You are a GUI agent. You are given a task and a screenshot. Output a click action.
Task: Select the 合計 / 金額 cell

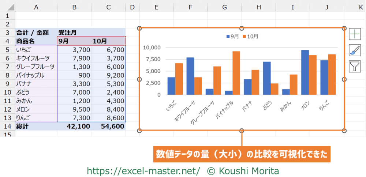click(36, 33)
